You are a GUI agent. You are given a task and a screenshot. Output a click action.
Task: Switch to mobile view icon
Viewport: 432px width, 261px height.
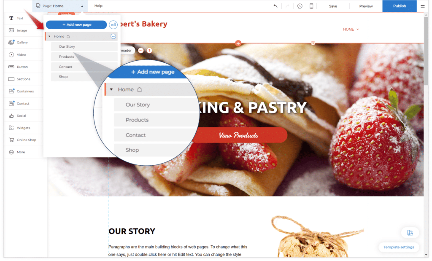click(x=311, y=6)
